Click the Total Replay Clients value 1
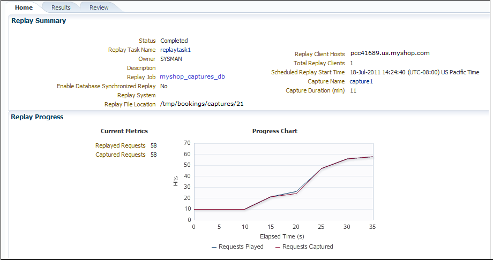Screen dimensions: 493x262 pyautogui.click(x=352, y=63)
